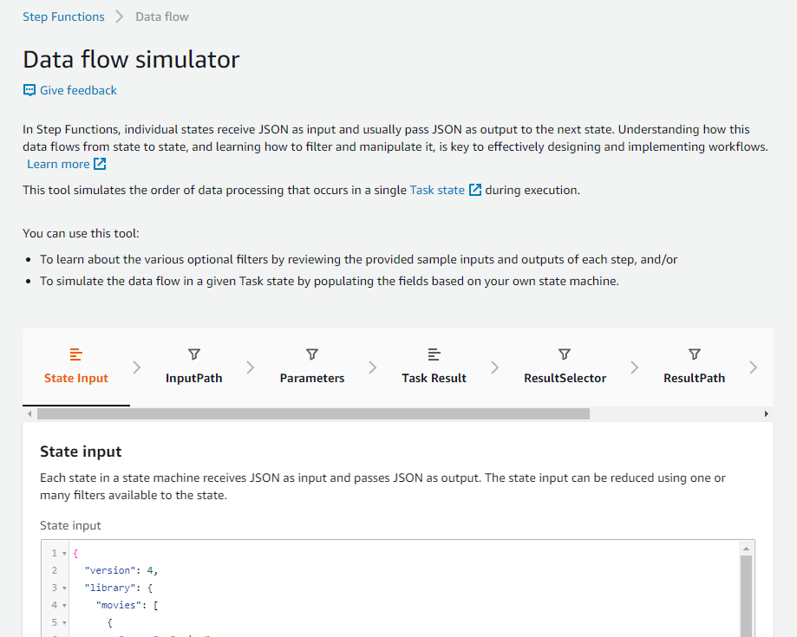Collapse the library object on line 3
This screenshot has height=637, width=797.
tap(62, 587)
